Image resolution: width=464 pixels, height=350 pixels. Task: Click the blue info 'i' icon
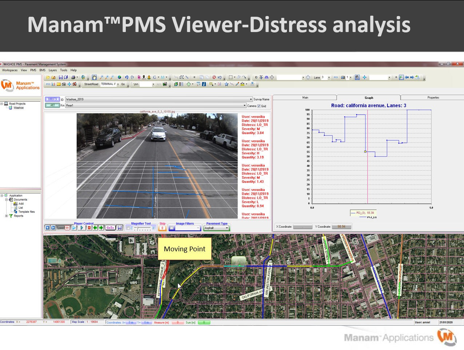tap(204, 84)
